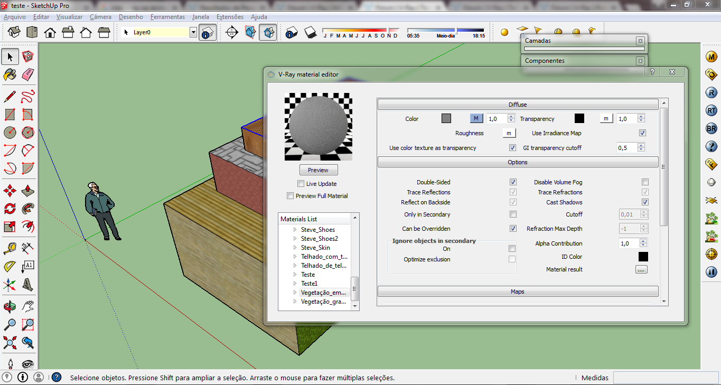721x385 pixels.
Task: Activate the Orbit tool
Action: 10,307
